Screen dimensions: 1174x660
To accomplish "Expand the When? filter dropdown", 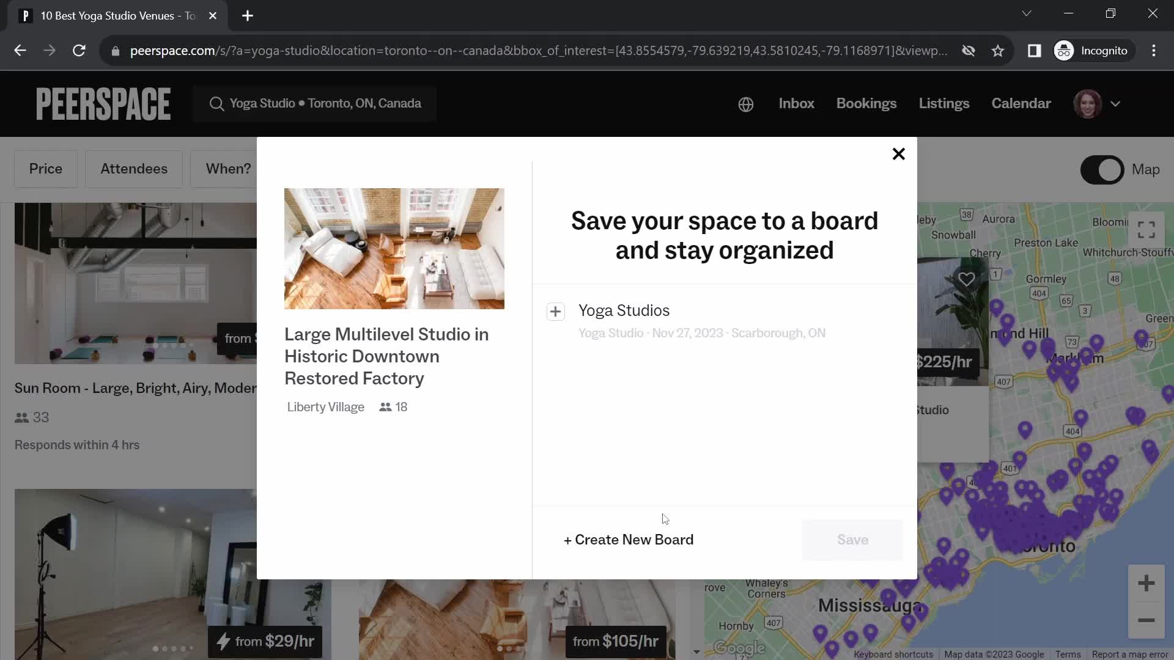I will (x=228, y=169).
